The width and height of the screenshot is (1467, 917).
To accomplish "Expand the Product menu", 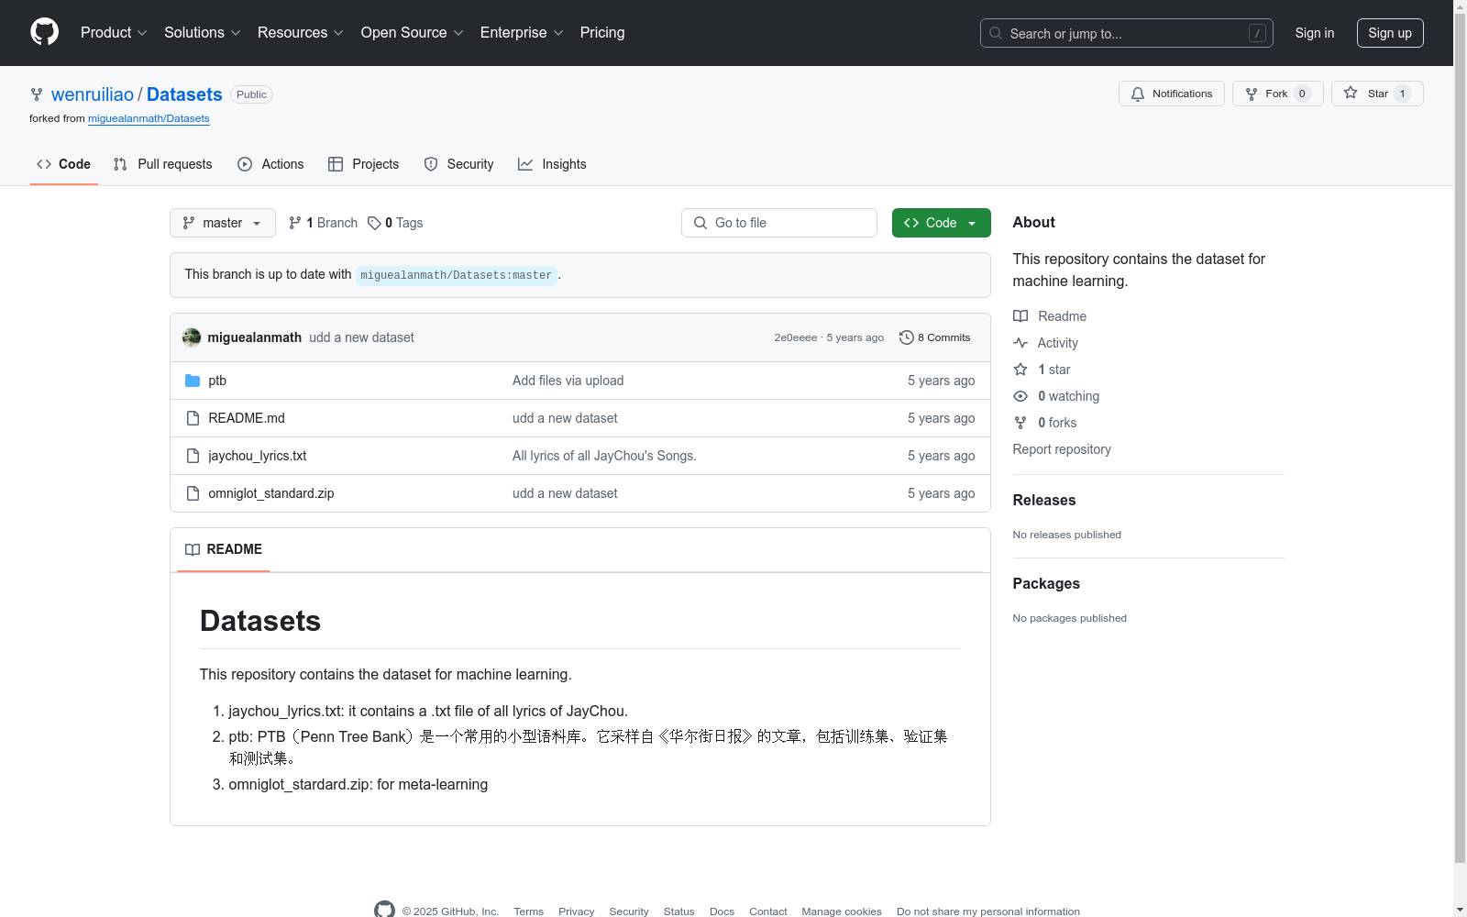I will [x=114, y=33].
